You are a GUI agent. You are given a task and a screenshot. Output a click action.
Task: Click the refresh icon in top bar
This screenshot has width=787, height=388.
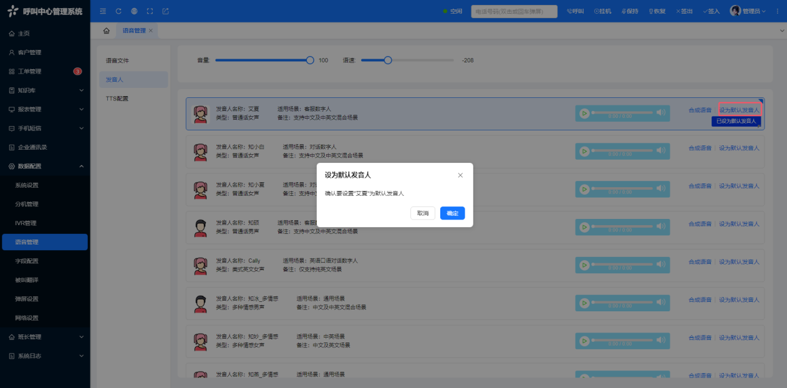coord(118,11)
